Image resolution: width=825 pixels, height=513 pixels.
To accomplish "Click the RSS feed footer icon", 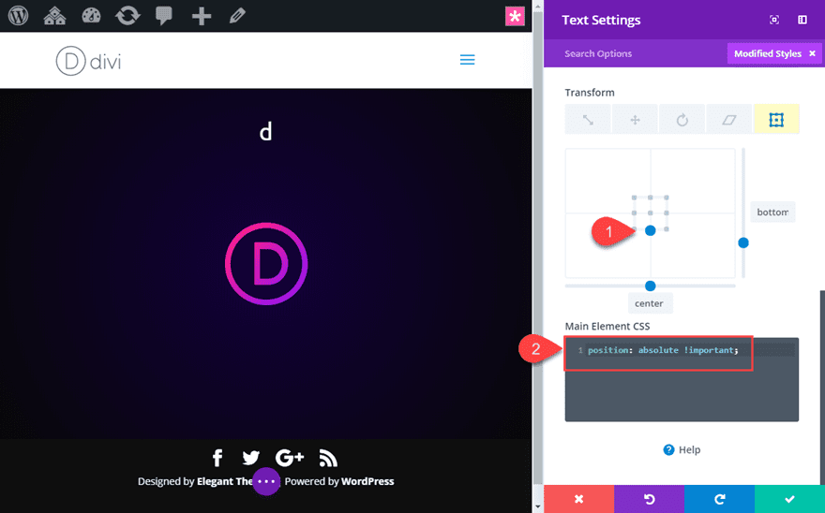I will tap(328, 459).
